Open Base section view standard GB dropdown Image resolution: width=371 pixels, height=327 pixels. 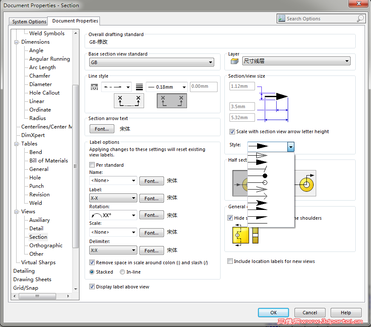pos(152,62)
